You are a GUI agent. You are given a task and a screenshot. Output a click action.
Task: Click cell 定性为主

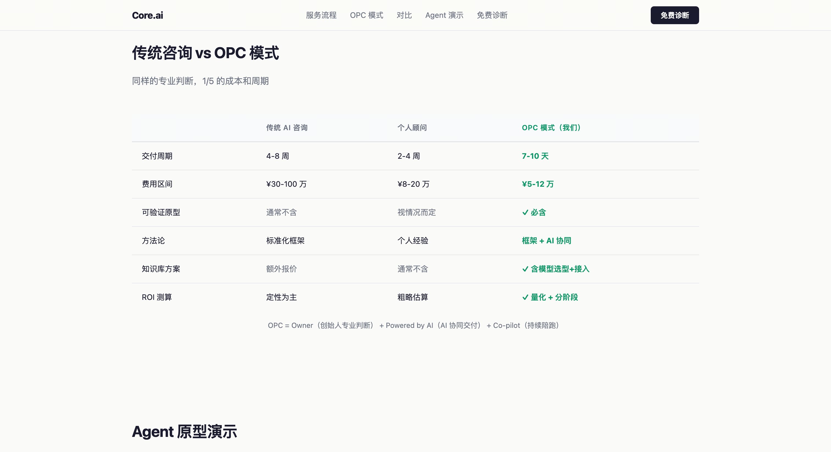pos(281,297)
